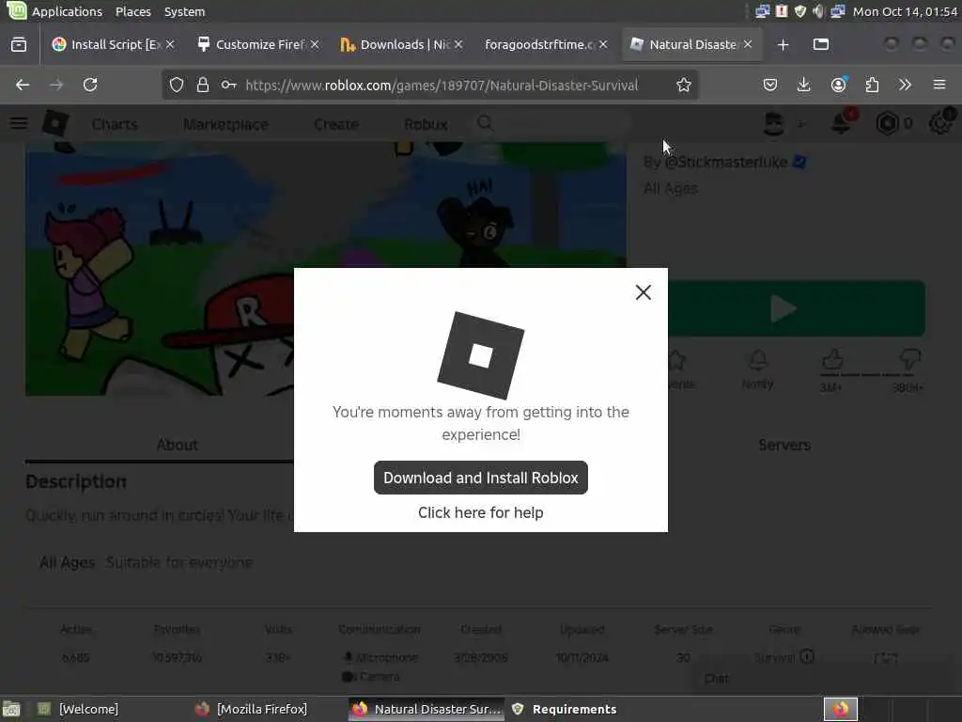Click the Notify bell for the game
This screenshot has height=722, width=962.
pos(758,369)
